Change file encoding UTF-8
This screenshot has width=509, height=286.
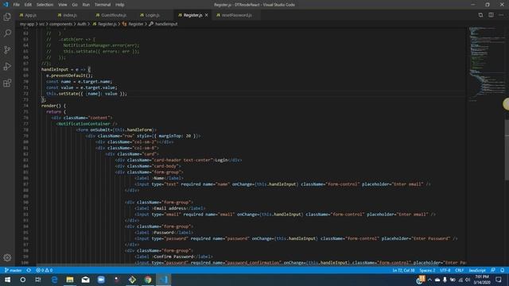pyautogui.click(x=445, y=270)
